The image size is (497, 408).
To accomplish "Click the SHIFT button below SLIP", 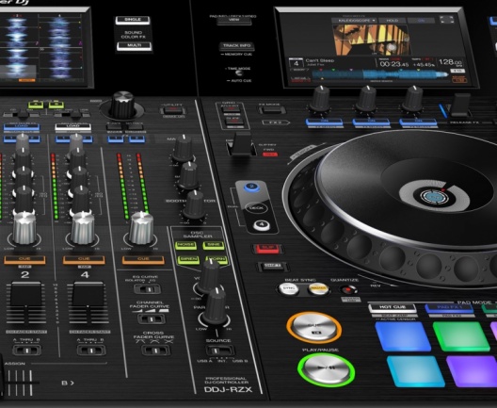I will pos(273,267).
